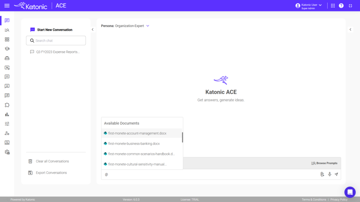Open the text-lines chat bubble sidebar icon
The width and height of the screenshot is (360, 202).
pos(7,96)
